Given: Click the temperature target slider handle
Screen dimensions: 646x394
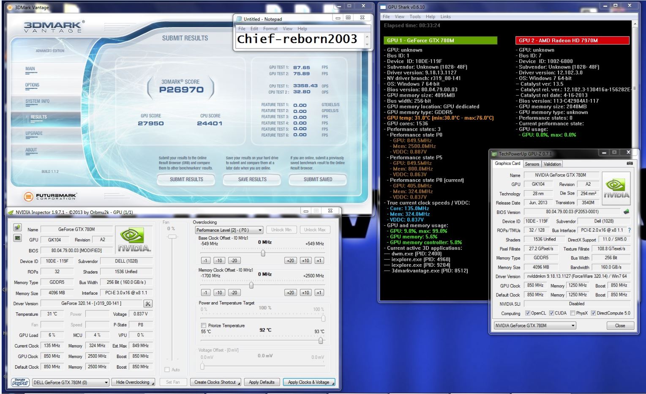Looking at the screenshot, I should pos(321,340).
